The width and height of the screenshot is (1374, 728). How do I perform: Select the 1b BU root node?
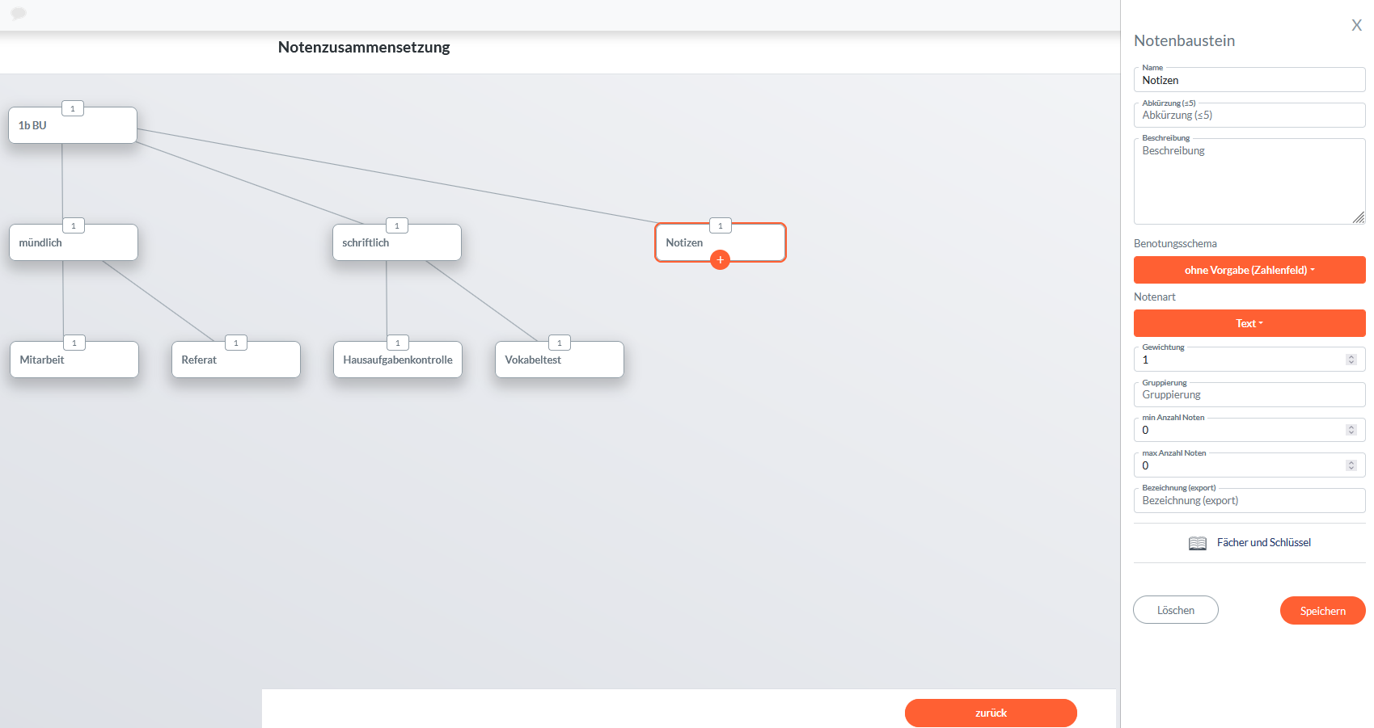click(x=73, y=126)
